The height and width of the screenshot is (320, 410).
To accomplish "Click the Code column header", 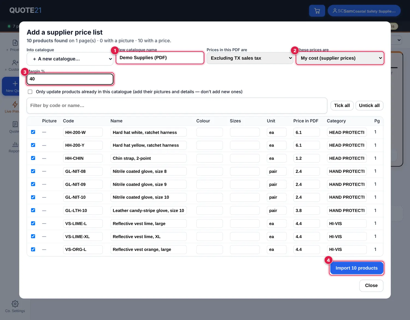I will coord(68,121).
